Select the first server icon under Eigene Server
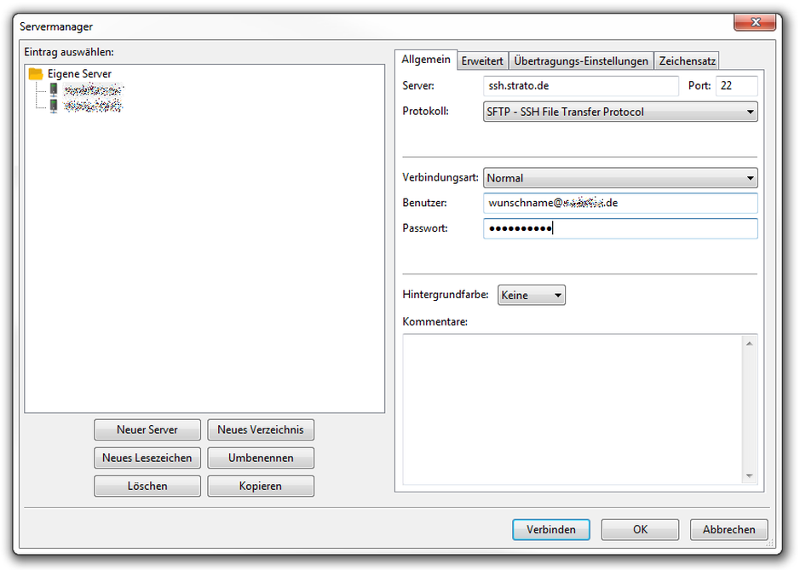 [53, 90]
